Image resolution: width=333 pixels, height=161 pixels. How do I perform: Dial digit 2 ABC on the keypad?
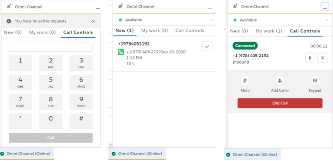click(51, 63)
